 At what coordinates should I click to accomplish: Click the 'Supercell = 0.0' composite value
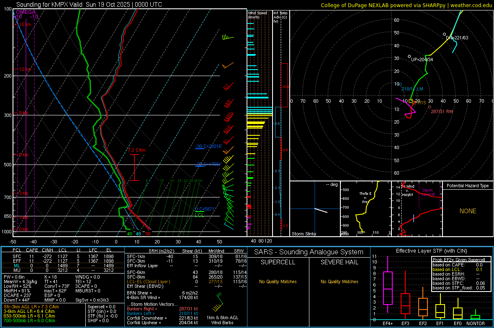tap(101, 307)
